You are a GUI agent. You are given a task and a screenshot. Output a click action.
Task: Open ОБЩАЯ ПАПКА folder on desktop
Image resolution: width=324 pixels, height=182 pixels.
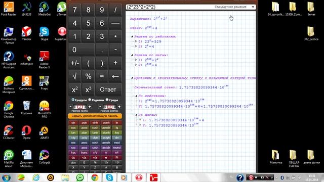[x=294, y=158]
